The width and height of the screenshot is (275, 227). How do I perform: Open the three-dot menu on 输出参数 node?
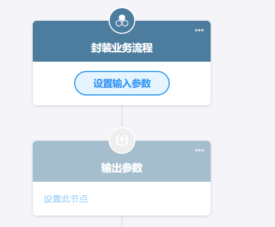(x=199, y=150)
